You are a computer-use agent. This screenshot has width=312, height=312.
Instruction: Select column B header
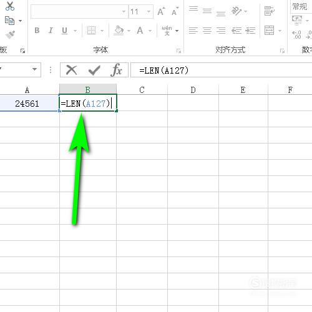[x=88, y=90]
